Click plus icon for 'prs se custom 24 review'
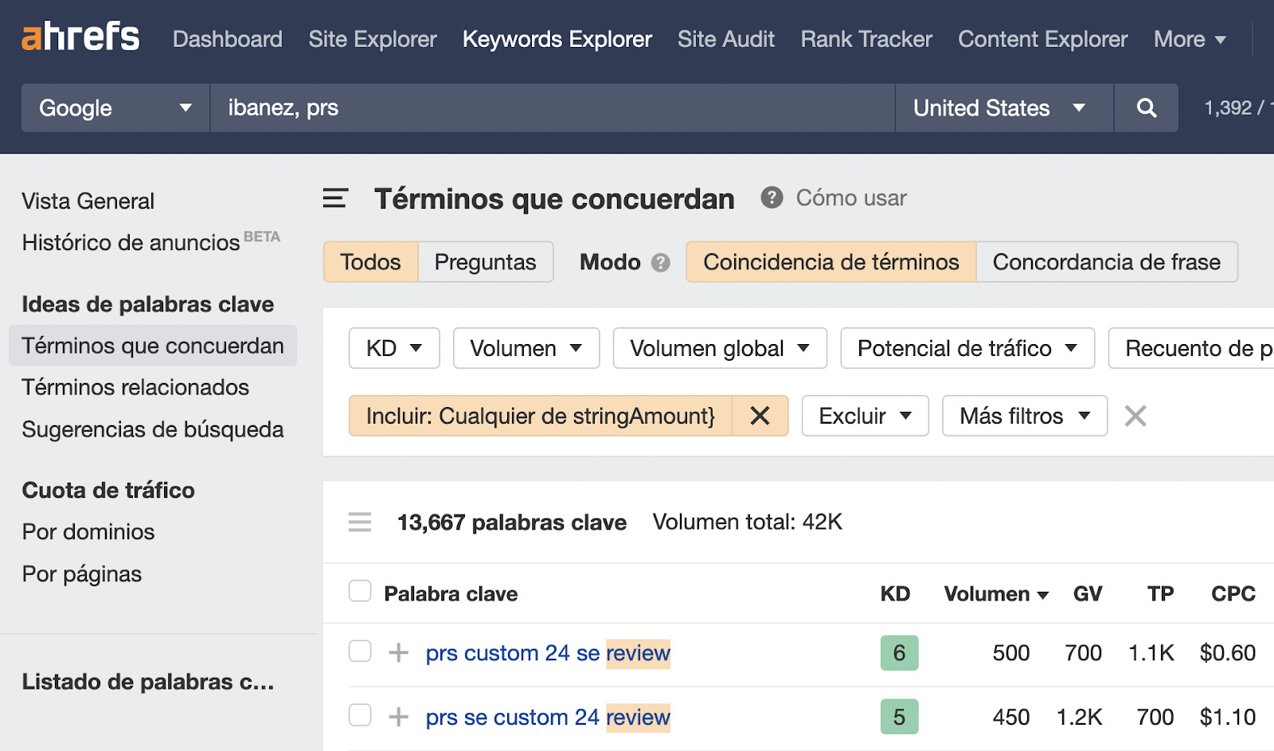 [398, 717]
